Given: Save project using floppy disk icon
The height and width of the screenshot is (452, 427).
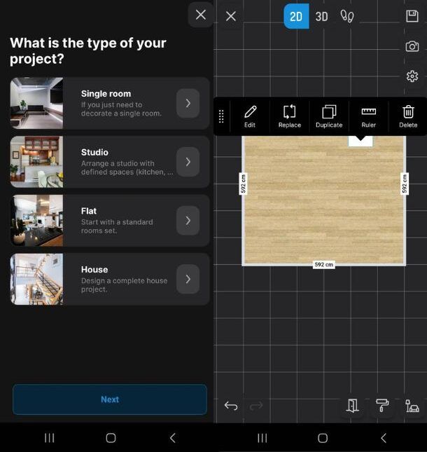Looking at the screenshot, I should tap(412, 16).
